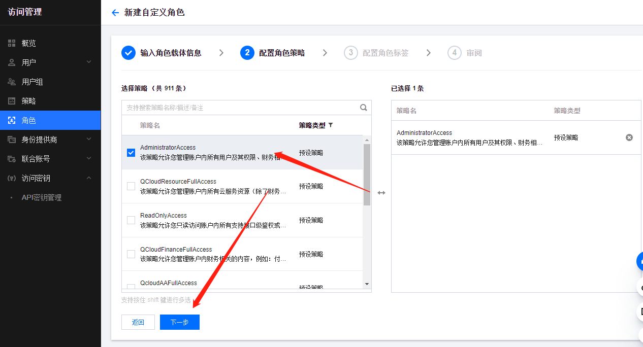Open API密钥管理 in the sidebar

coord(41,197)
